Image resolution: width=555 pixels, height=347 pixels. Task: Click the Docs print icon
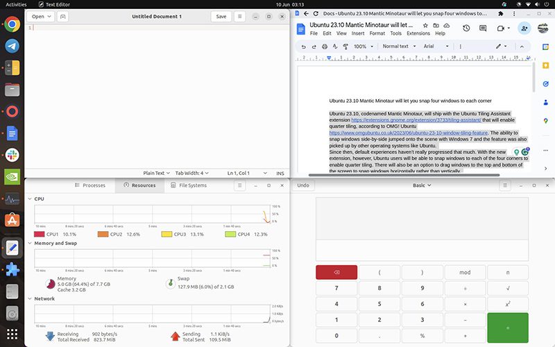[x=325, y=46]
